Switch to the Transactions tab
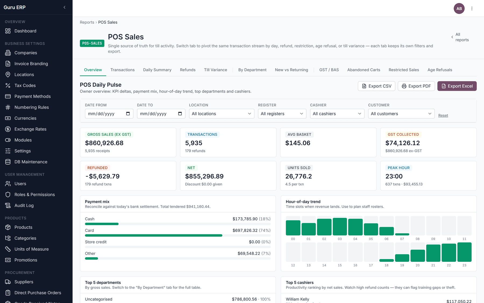The height and width of the screenshot is (303, 484). [x=122, y=70]
